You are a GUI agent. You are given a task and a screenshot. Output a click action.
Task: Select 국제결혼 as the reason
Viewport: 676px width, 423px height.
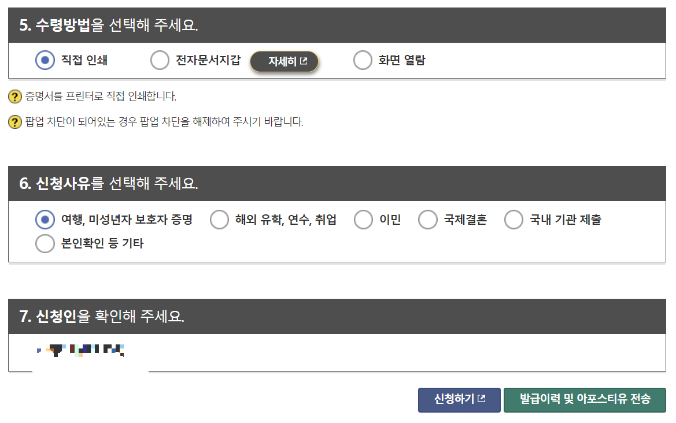pos(427,219)
